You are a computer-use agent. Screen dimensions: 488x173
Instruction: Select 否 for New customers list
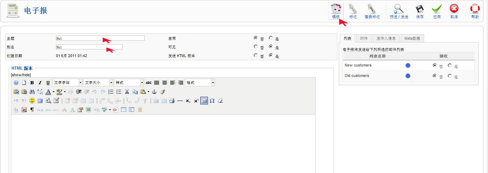coord(435,65)
